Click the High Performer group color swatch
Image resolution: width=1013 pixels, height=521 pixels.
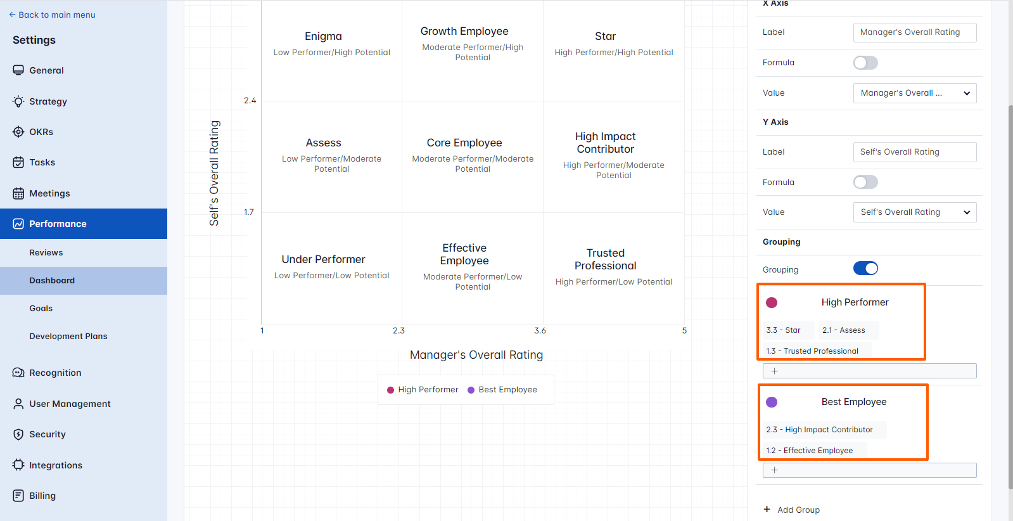772,302
